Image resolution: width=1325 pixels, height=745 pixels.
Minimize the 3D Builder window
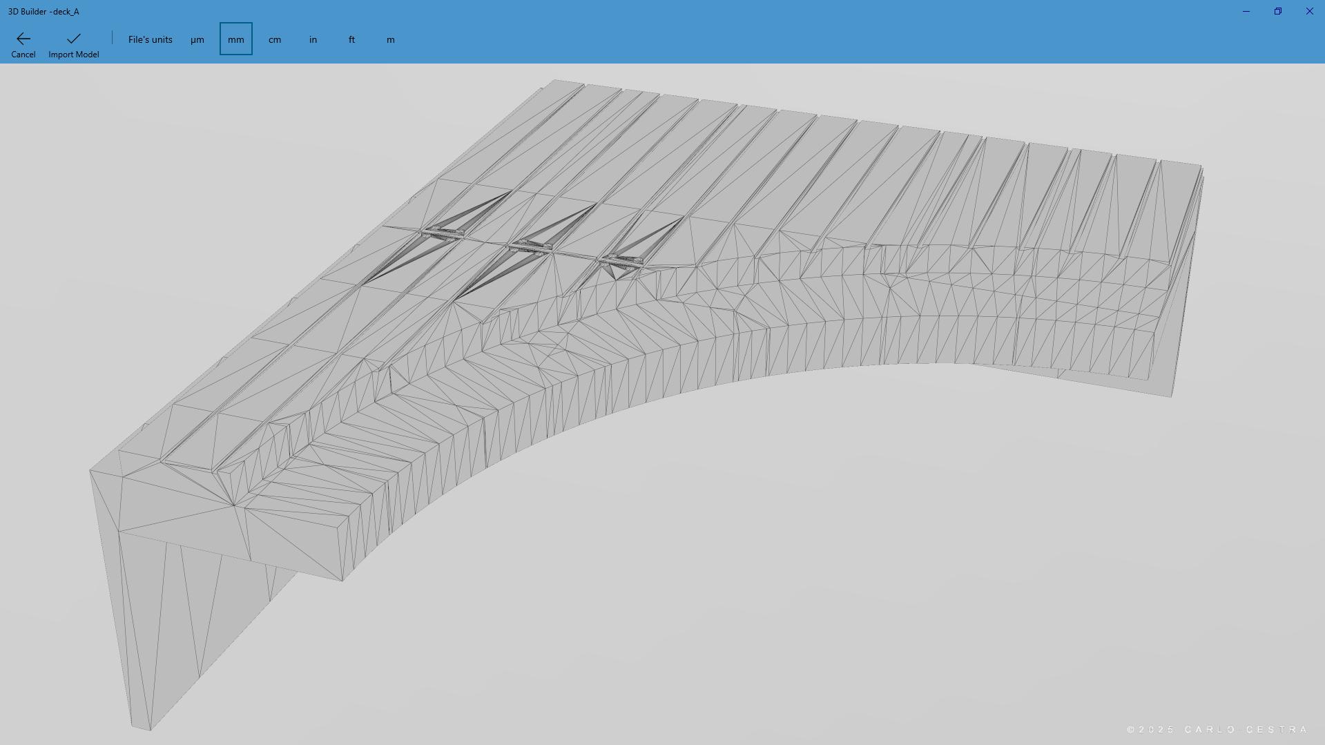click(x=1246, y=12)
